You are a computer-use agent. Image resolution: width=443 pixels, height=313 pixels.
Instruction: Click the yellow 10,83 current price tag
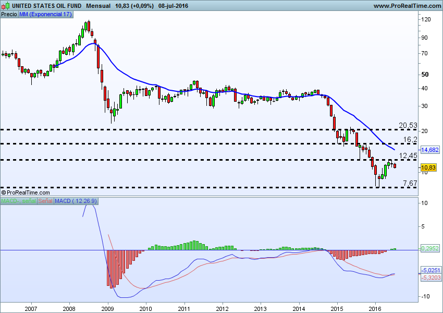[428, 167]
